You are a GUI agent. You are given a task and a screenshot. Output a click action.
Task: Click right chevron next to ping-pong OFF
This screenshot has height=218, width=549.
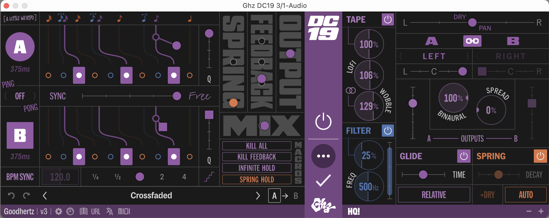pos(34,96)
